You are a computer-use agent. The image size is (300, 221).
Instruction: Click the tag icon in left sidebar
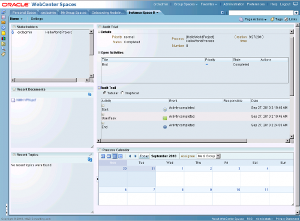(4, 54)
